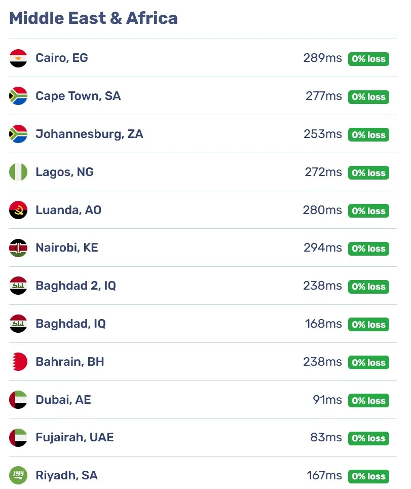Click the Saudi Arabia flag for Riyadh
The width and height of the screenshot is (411, 489).
click(18, 476)
